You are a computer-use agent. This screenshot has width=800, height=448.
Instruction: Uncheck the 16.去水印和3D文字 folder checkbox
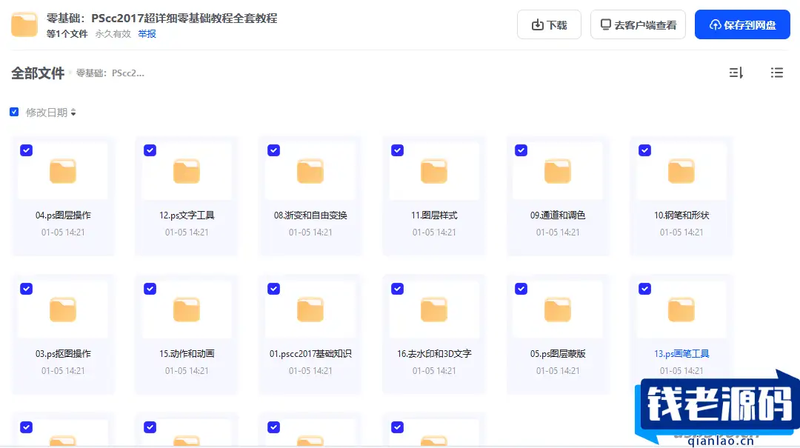tap(398, 289)
